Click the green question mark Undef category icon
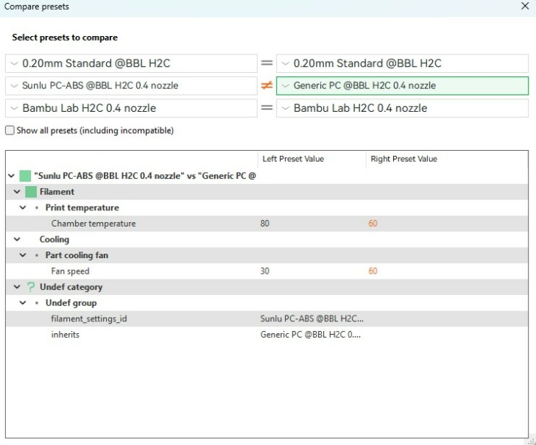The image size is (536, 445). click(x=31, y=287)
